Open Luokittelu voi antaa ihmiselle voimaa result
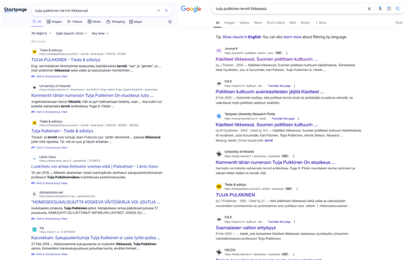Viewport: 405px width, 260px height. click(95, 167)
